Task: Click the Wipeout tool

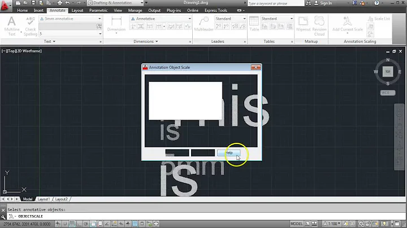Action: tap(303, 24)
